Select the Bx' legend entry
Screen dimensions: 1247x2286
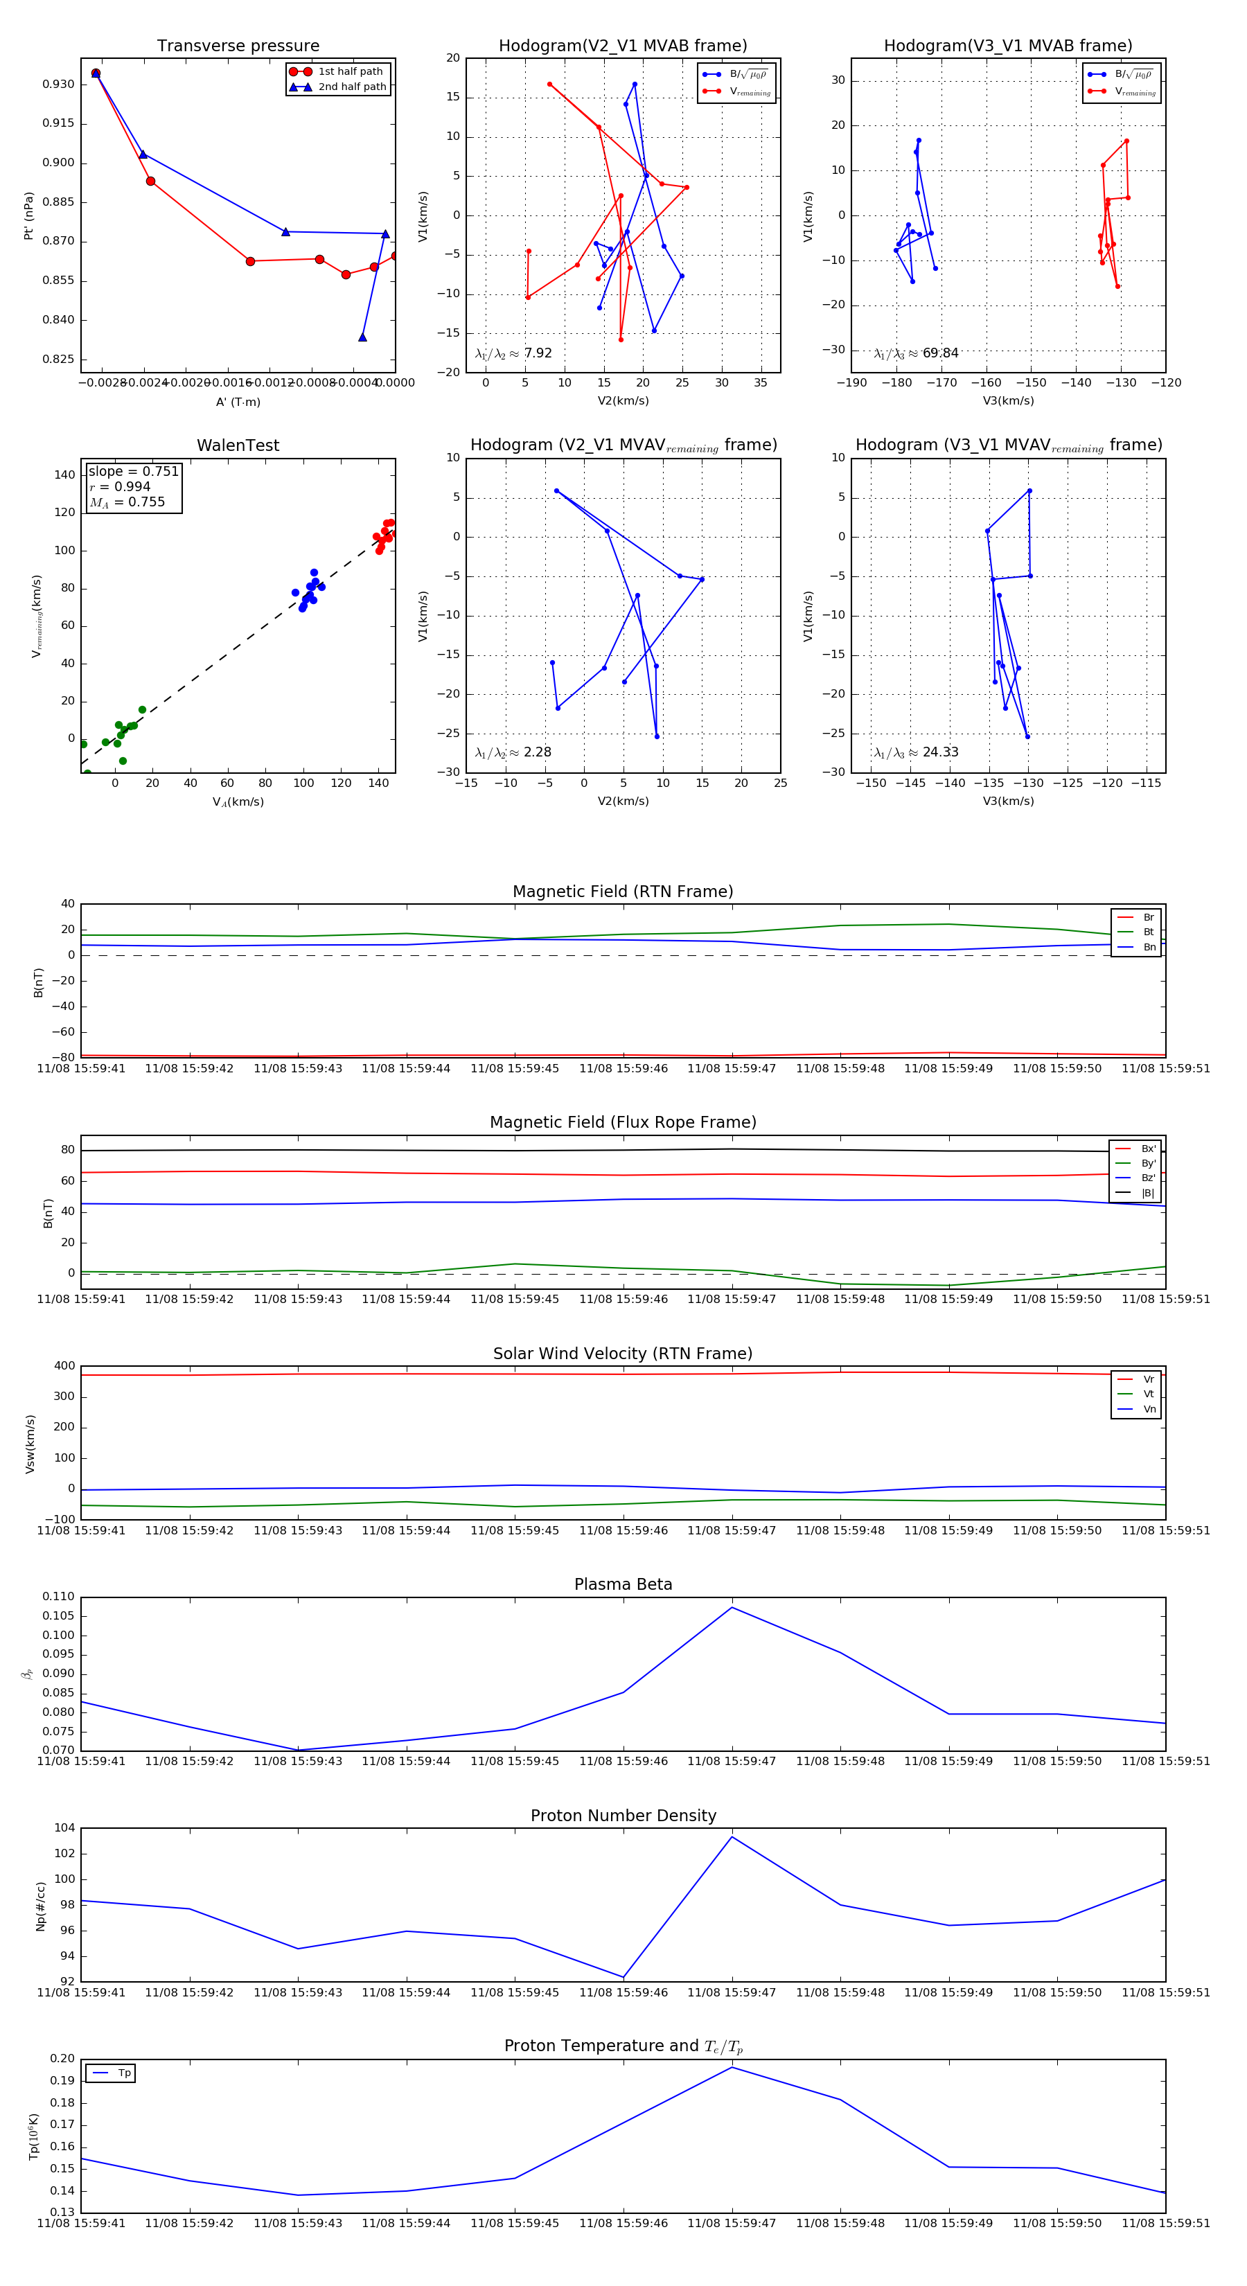click(1136, 1149)
